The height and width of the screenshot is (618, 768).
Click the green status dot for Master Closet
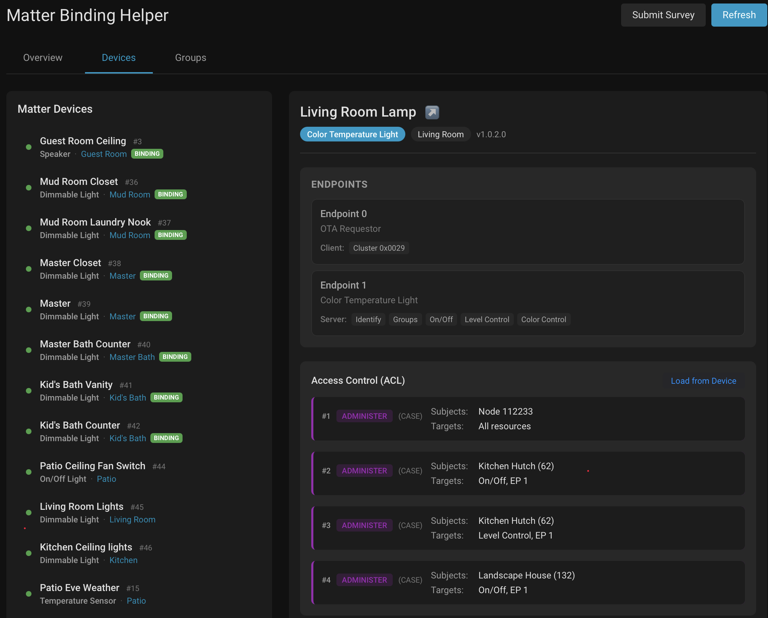click(x=29, y=269)
